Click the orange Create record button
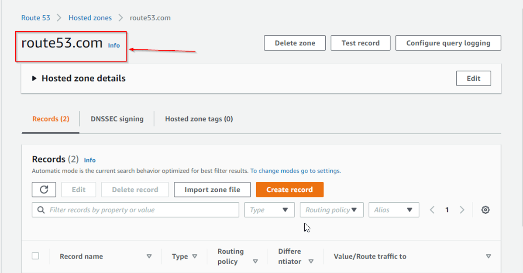This screenshot has height=273, width=523. point(289,190)
